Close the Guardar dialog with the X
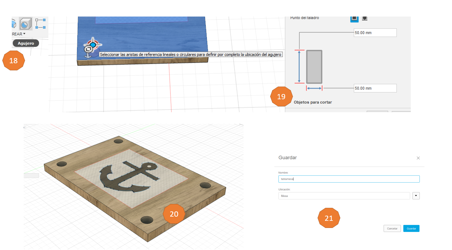Screen dimensions: 452x250 418,158
